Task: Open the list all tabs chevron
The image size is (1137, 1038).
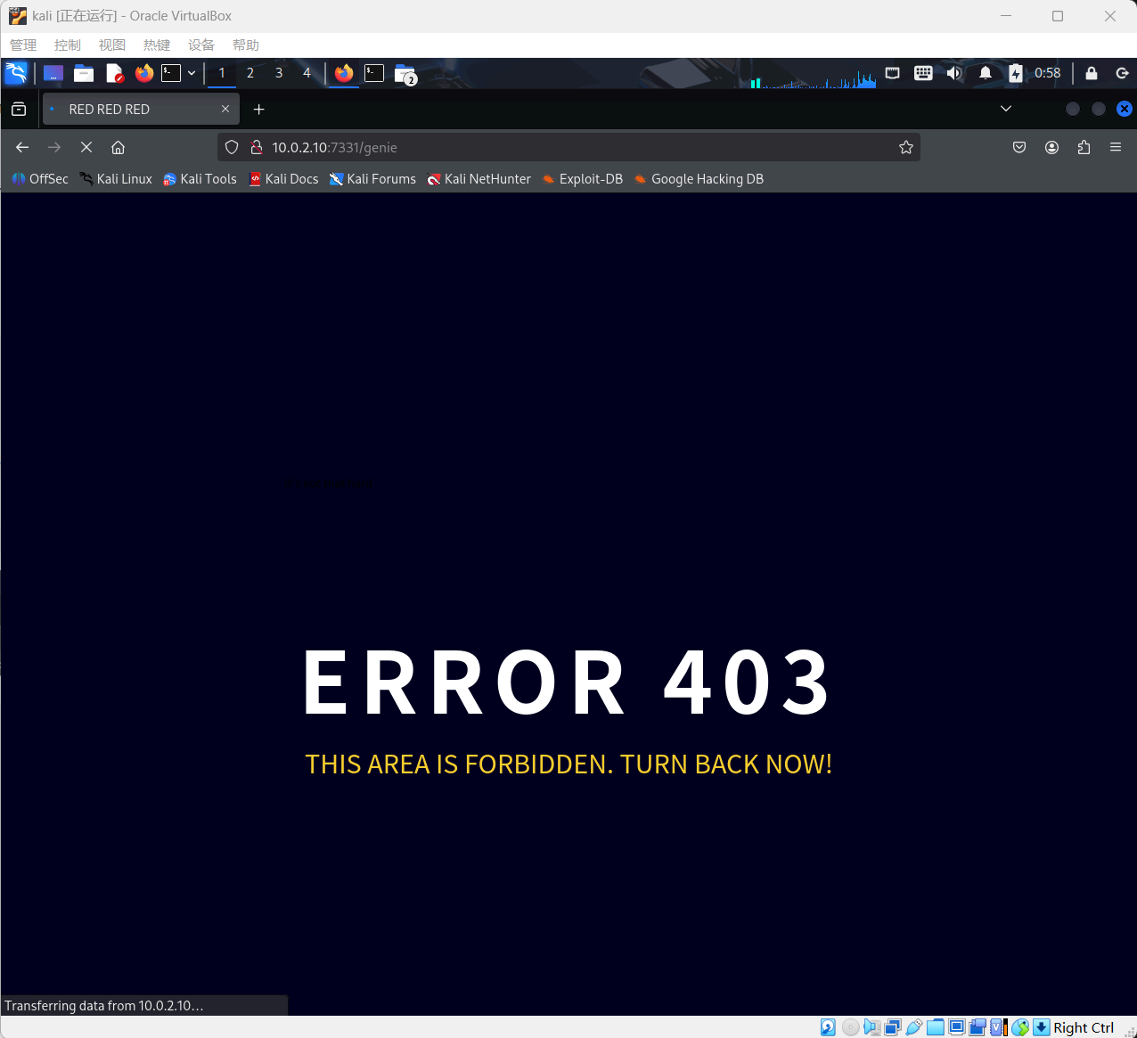Action: [1006, 109]
